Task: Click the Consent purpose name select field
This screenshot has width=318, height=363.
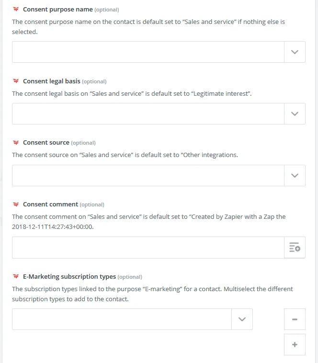Action: pos(148,52)
